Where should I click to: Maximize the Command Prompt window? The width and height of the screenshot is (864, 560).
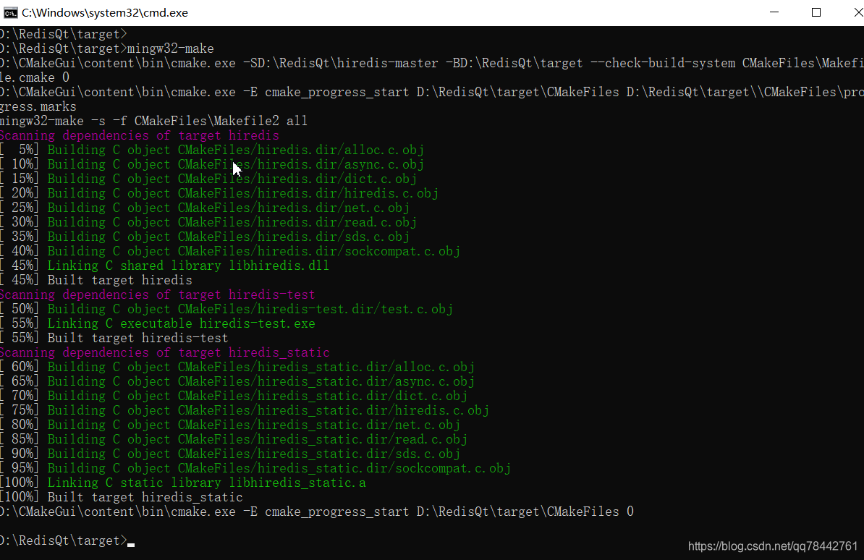pyautogui.click(x=816, y=12)
